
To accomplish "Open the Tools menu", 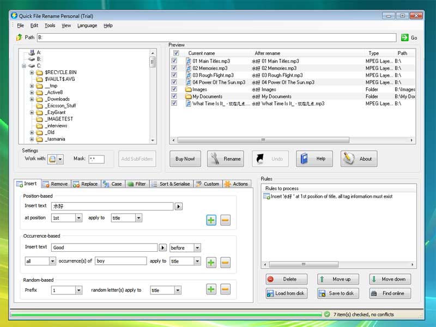I will (50, 26).
